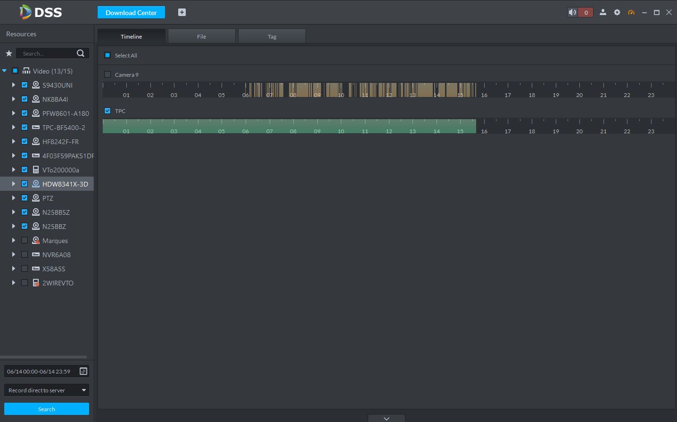Check the 2WIREVTO device checkbox
This screenshot has height=422, width=677.
click(25, 283)
